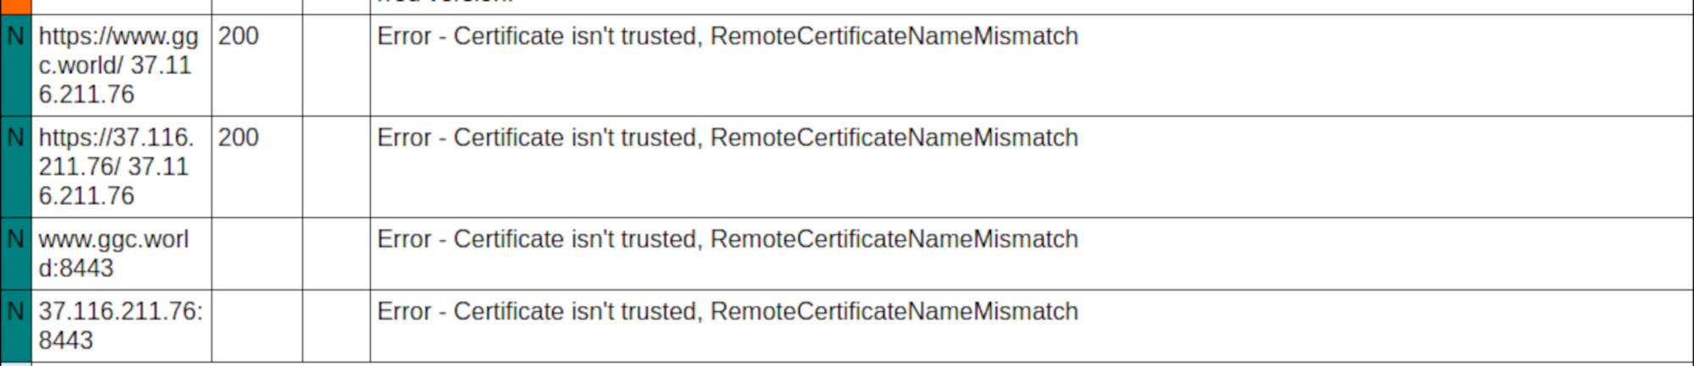1694x366 pixels.
Task: Click the teal N marker beside https://www.ggc.world/
Action: point(15,65)
